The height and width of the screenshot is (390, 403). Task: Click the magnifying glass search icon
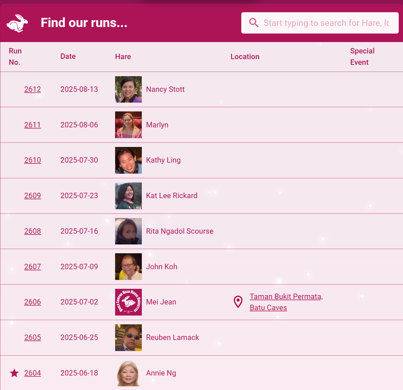(254, 23)
